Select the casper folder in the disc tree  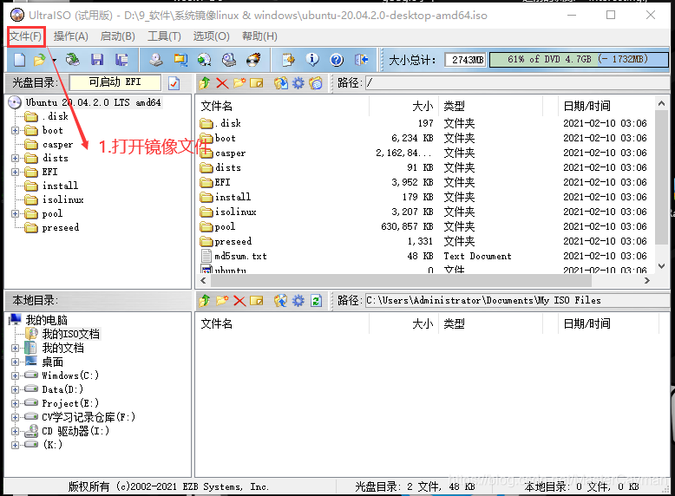[x=57, y=145]
